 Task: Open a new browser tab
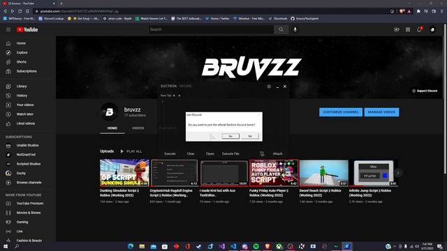(x=61, y=3)
